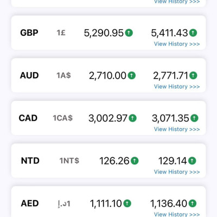The width and height of the screenshot is (217, 217).
Task: Select the GBP currency label
Action: coord(29,33)
